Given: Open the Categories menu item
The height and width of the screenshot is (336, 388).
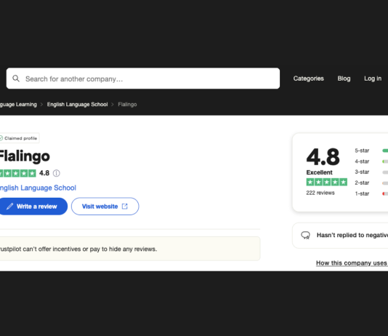Looking at the screenshot, I should (309, 79).
